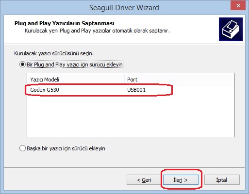Click the column divider between Yazıcı Modeli and Port

[x=125, y=80]
